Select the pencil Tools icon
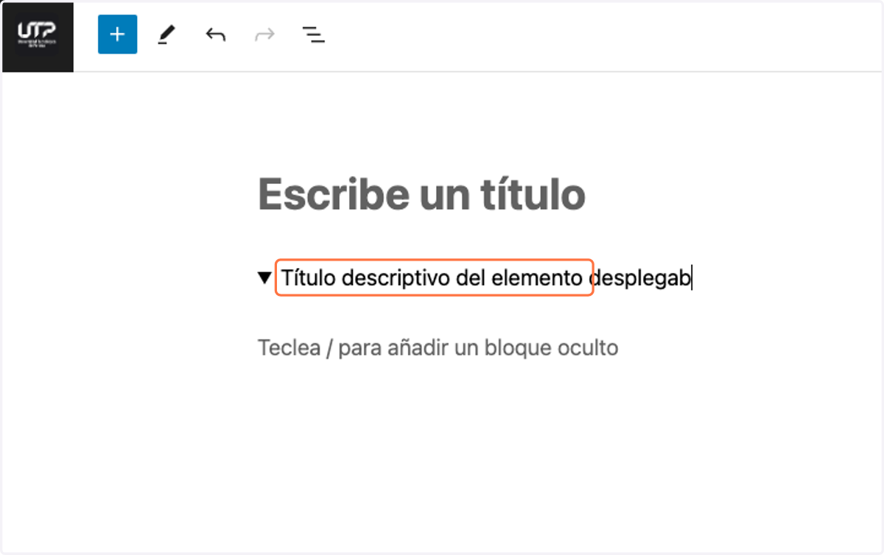This screenshot has height=555, width=884. point(166,35)
